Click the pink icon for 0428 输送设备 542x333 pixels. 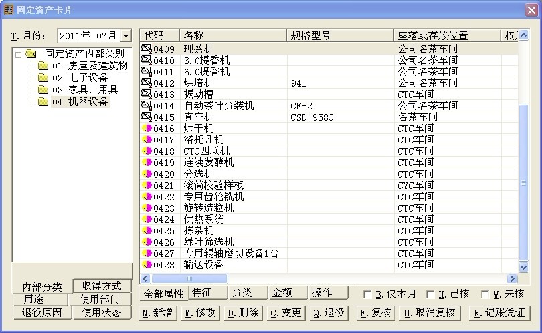click(x=147, y=265)
